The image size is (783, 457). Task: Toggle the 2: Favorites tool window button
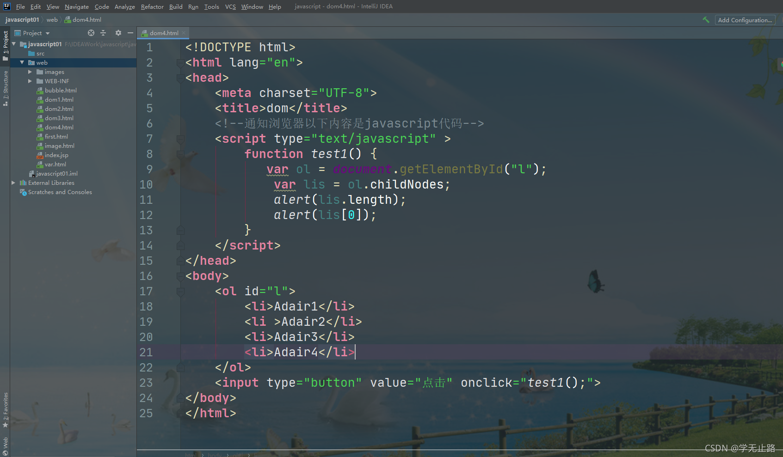(6, 410)
